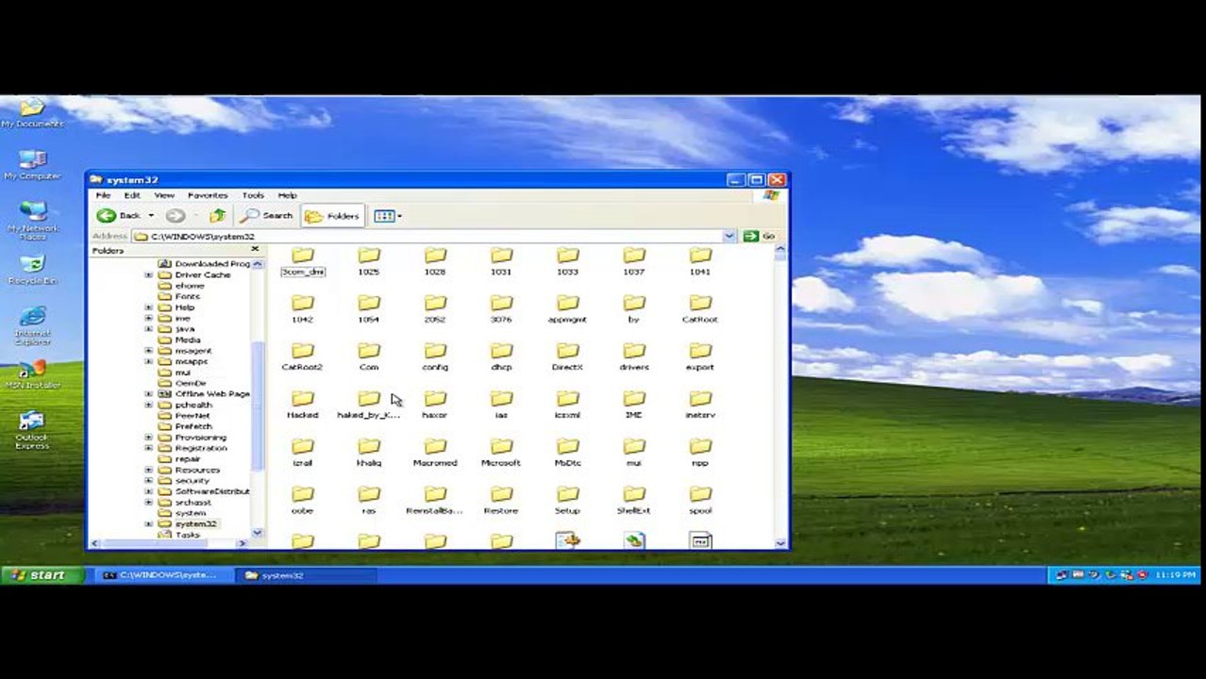Expand the Address bar dropdown arrow
The height and width of the screenshot is (679, 1206).
(729, 236)
